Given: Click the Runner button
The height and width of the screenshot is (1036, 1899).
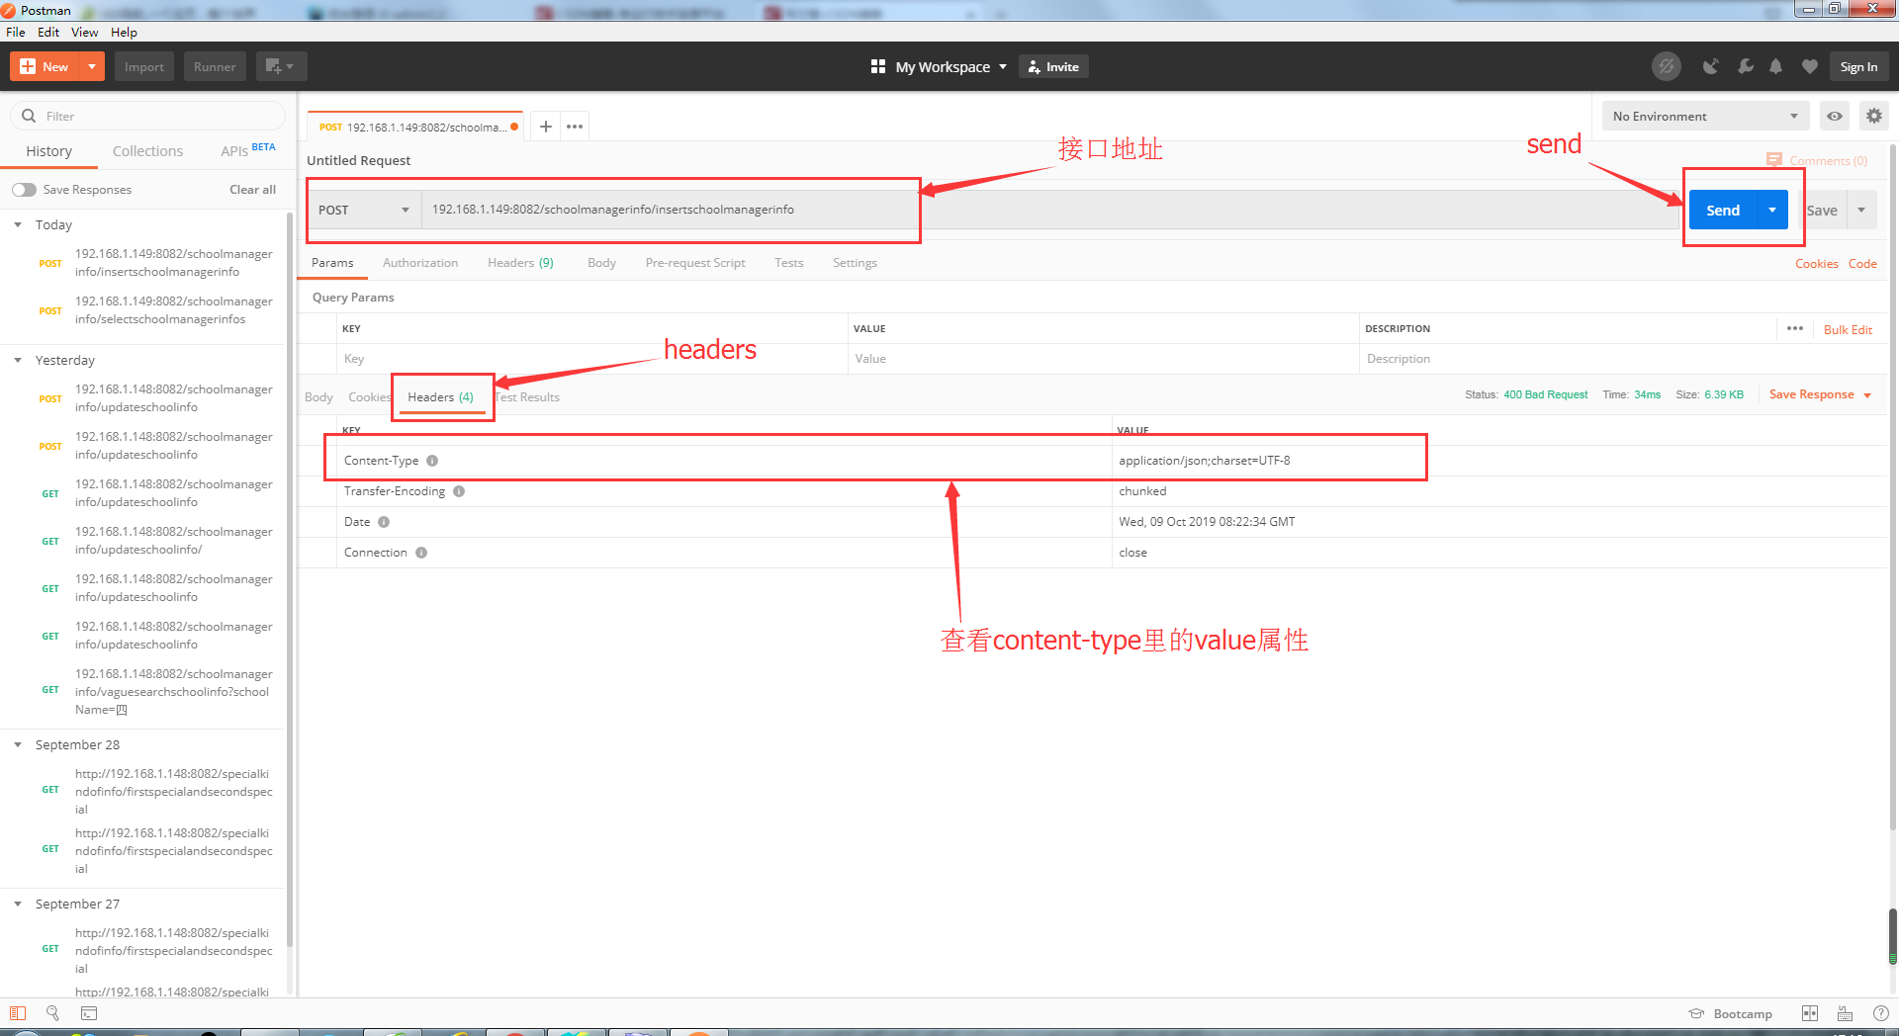Looking at the screenshot, I should [215, 66].
